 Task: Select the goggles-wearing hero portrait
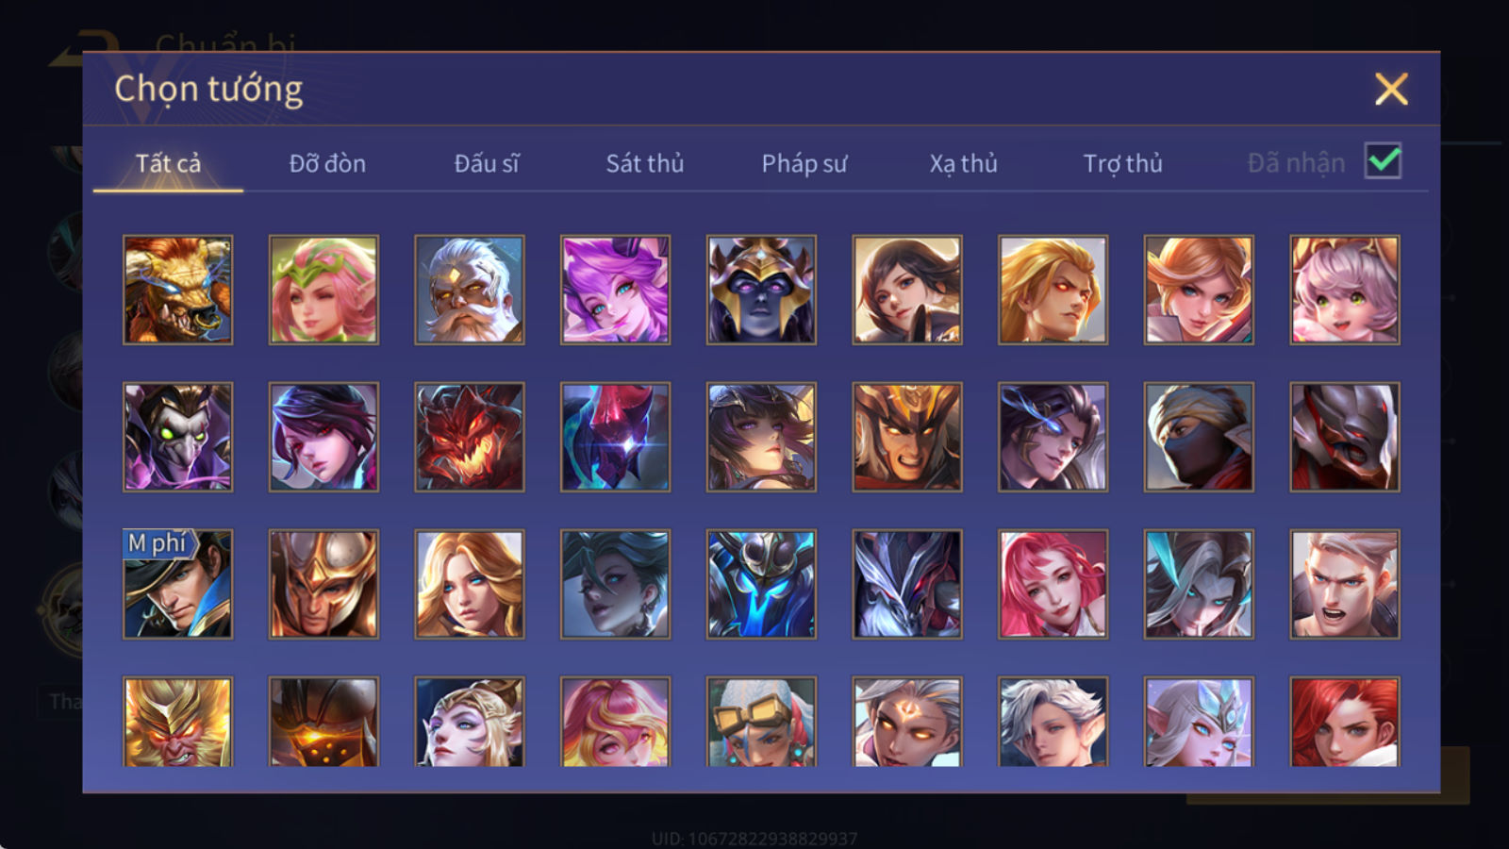pos(761,722)
